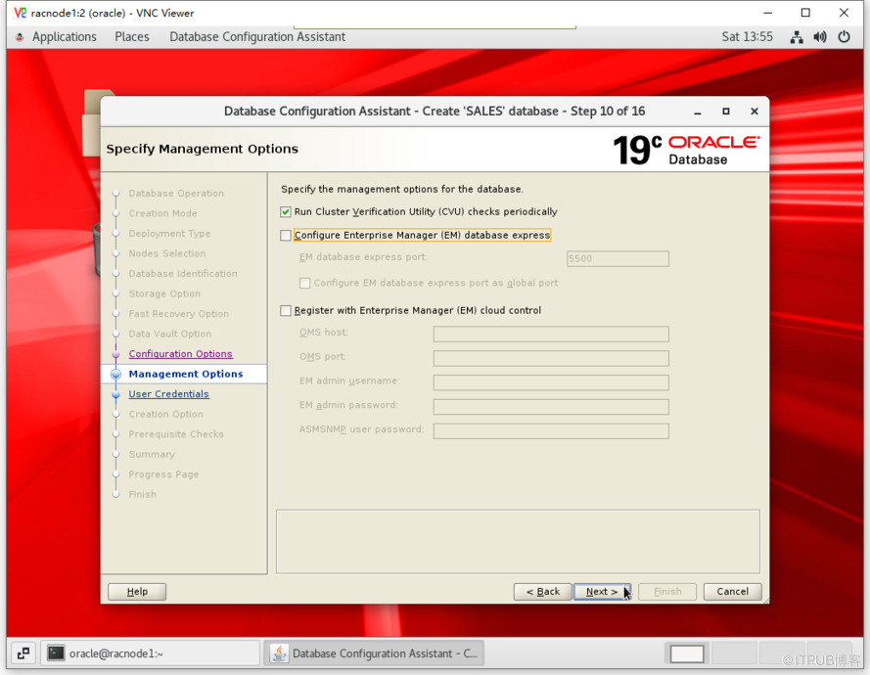
Task: Click the volume speaker icon
Action: pyautogui.click(x=819, y=37)
